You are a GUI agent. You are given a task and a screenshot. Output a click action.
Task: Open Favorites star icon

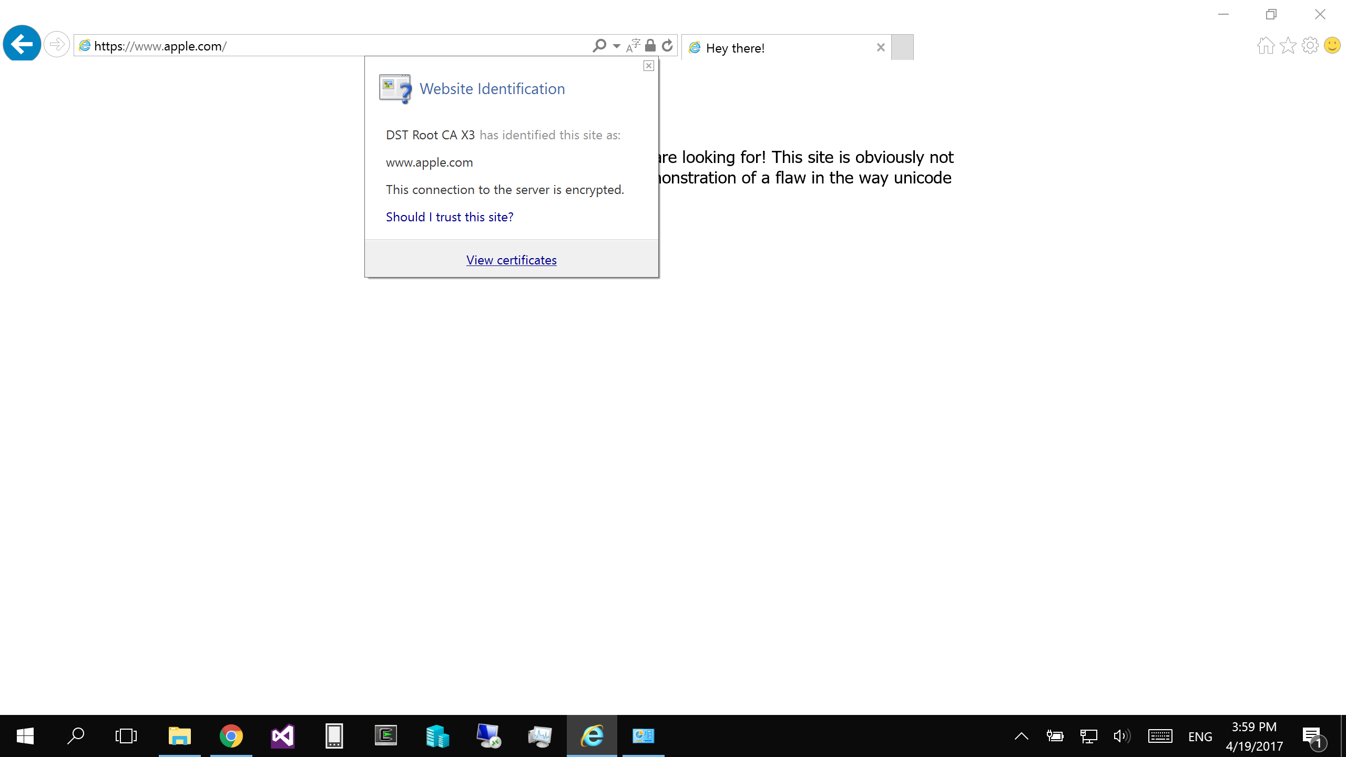pos(1288,45)
